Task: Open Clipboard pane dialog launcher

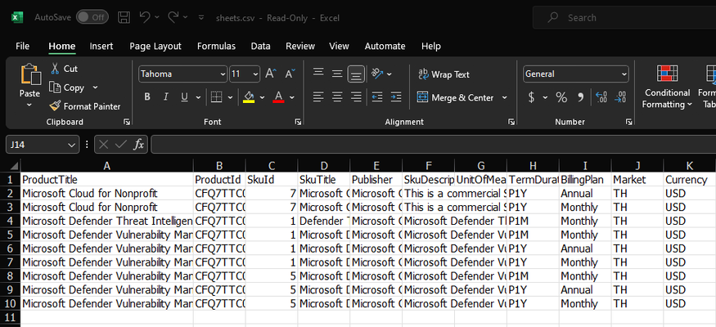Action: pos(127,122)
